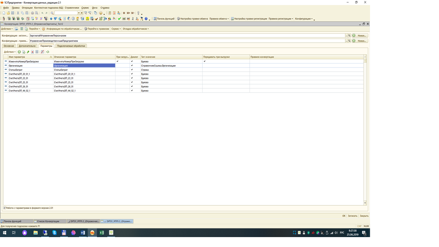Click the Undo arrow icon
439x247 pixels.
[42, 13]
